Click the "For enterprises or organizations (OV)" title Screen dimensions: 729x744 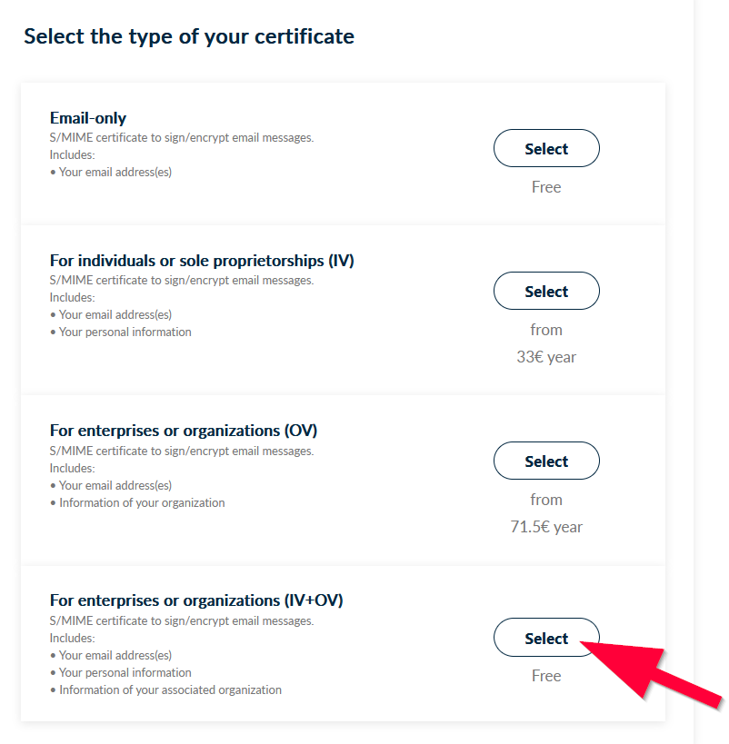[184, 431]
